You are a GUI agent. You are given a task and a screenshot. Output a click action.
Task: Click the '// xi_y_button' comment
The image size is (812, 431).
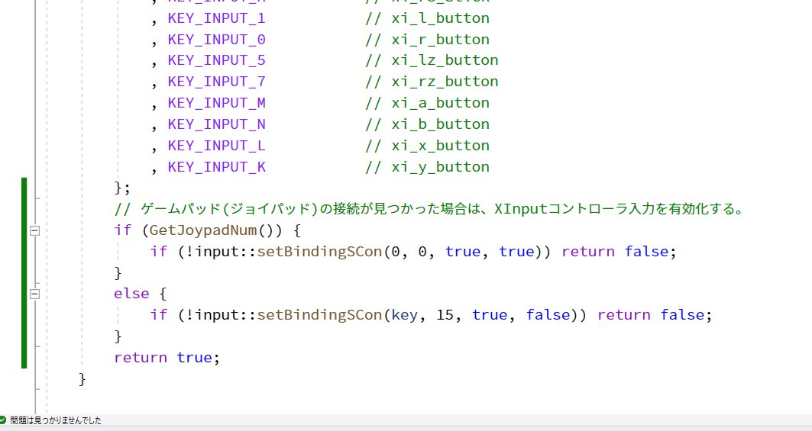point(427,166)
